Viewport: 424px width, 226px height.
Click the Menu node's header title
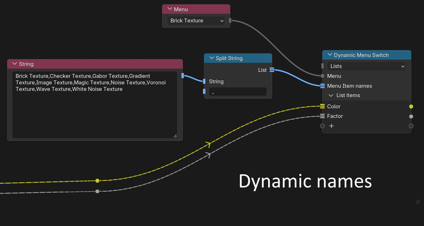181,9
